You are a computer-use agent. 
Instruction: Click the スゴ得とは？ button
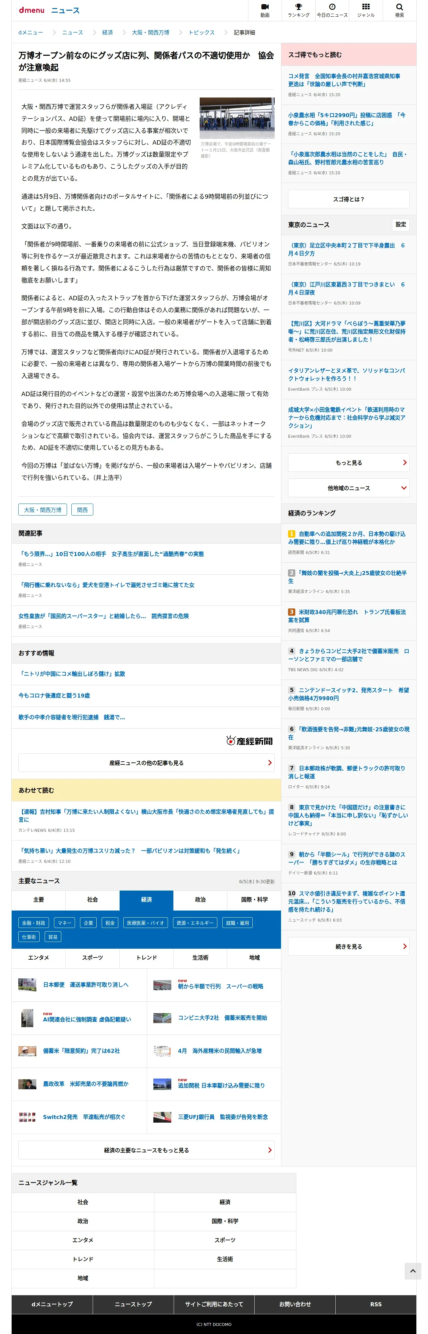[x=348, y=199]
